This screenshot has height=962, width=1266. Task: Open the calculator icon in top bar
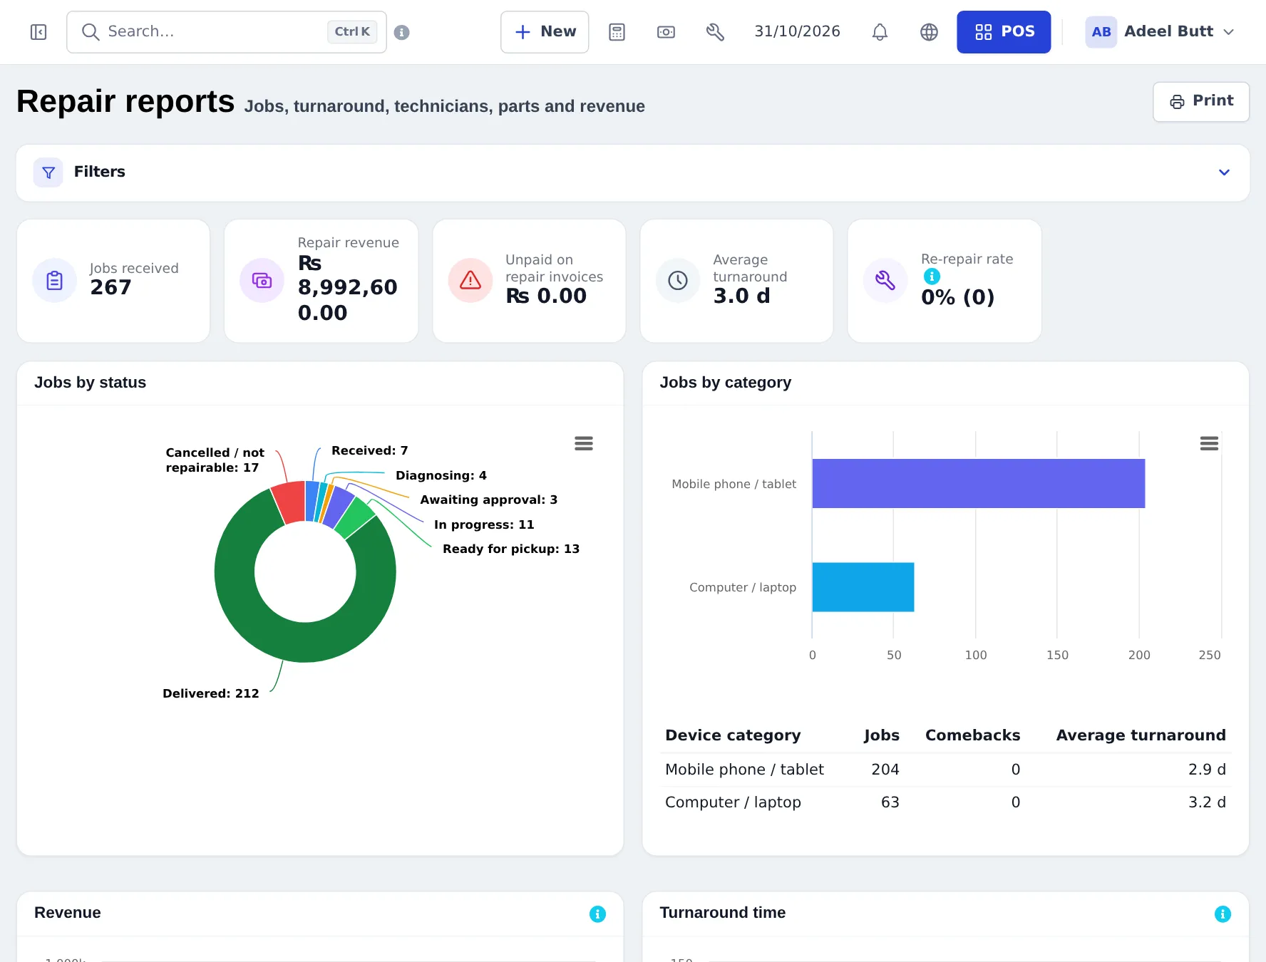point(617,32)
